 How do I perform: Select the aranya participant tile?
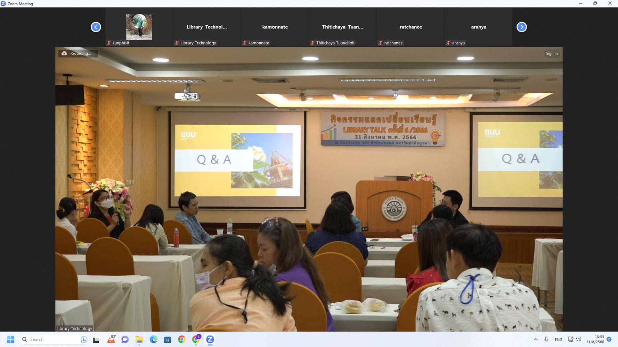point(478,27)
